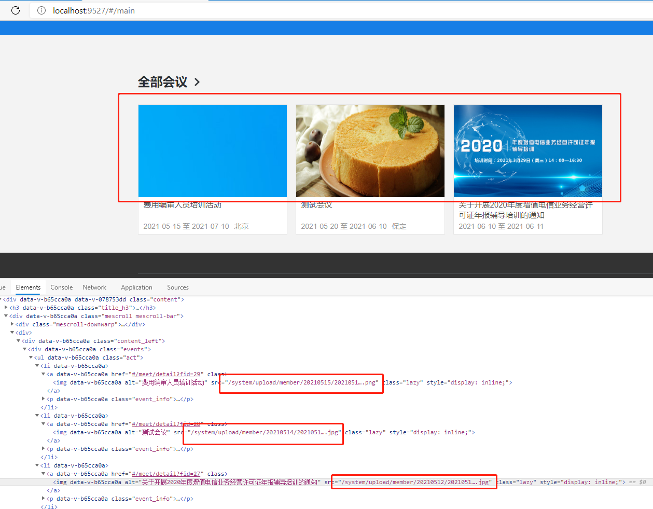Screen dimensions: 653x509
Task: Open site information via the info icon
Action: click(x=41, y=10)
